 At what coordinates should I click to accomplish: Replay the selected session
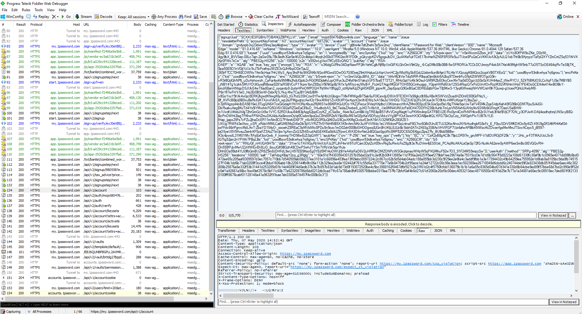(41, 17)
